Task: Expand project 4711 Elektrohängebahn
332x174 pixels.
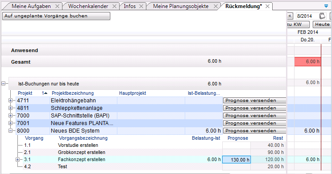Action: (x=10, y=101)
